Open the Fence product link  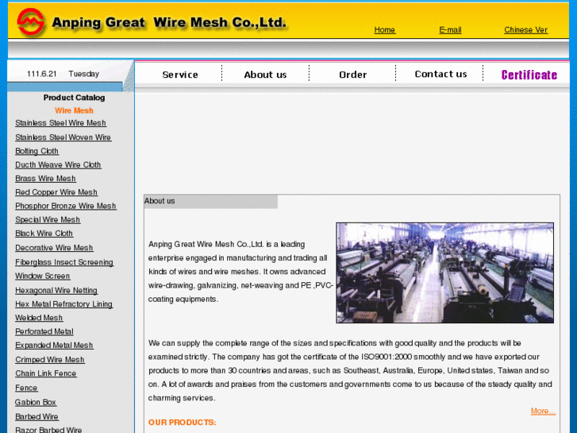(26, 388)
